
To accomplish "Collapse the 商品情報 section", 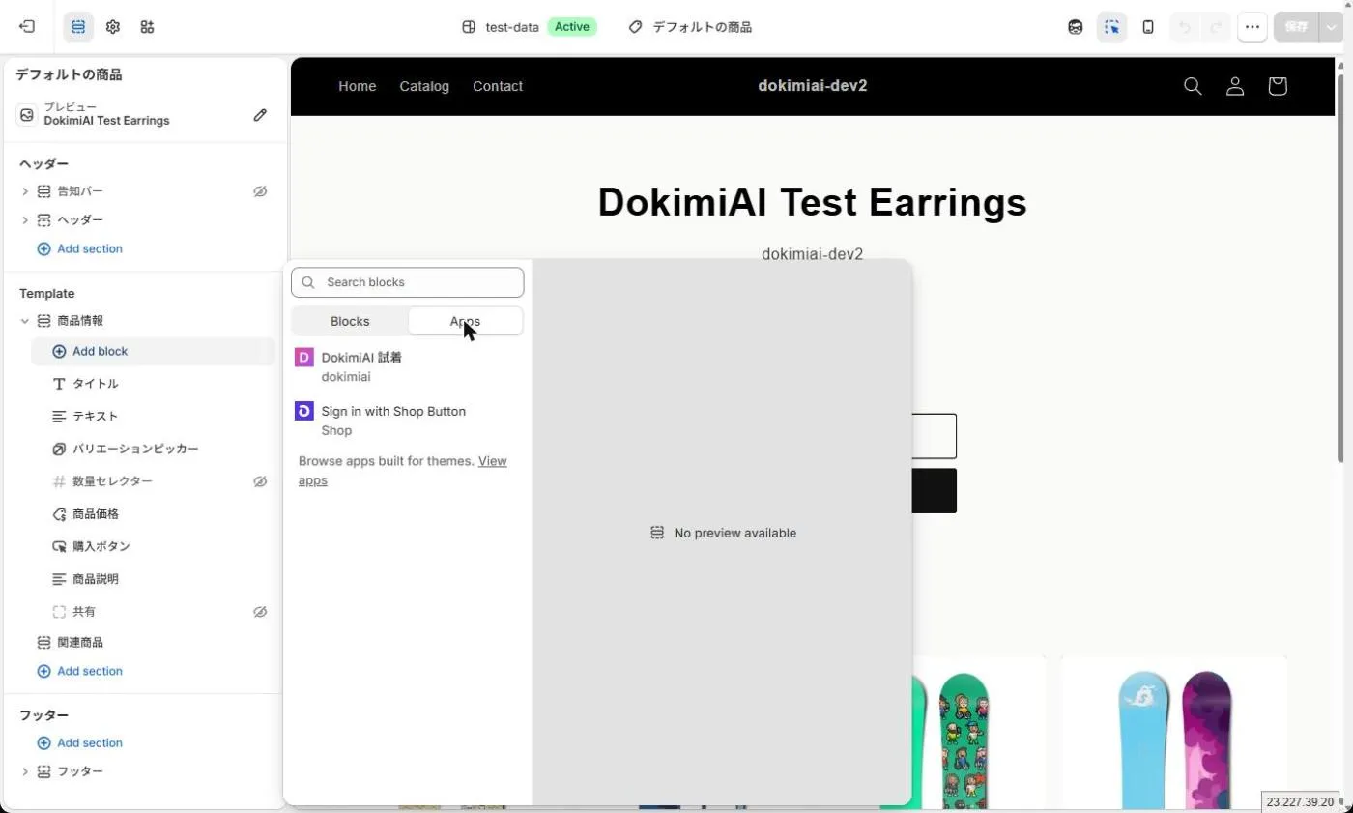I will pyautogui.click(x=25, y=321).
